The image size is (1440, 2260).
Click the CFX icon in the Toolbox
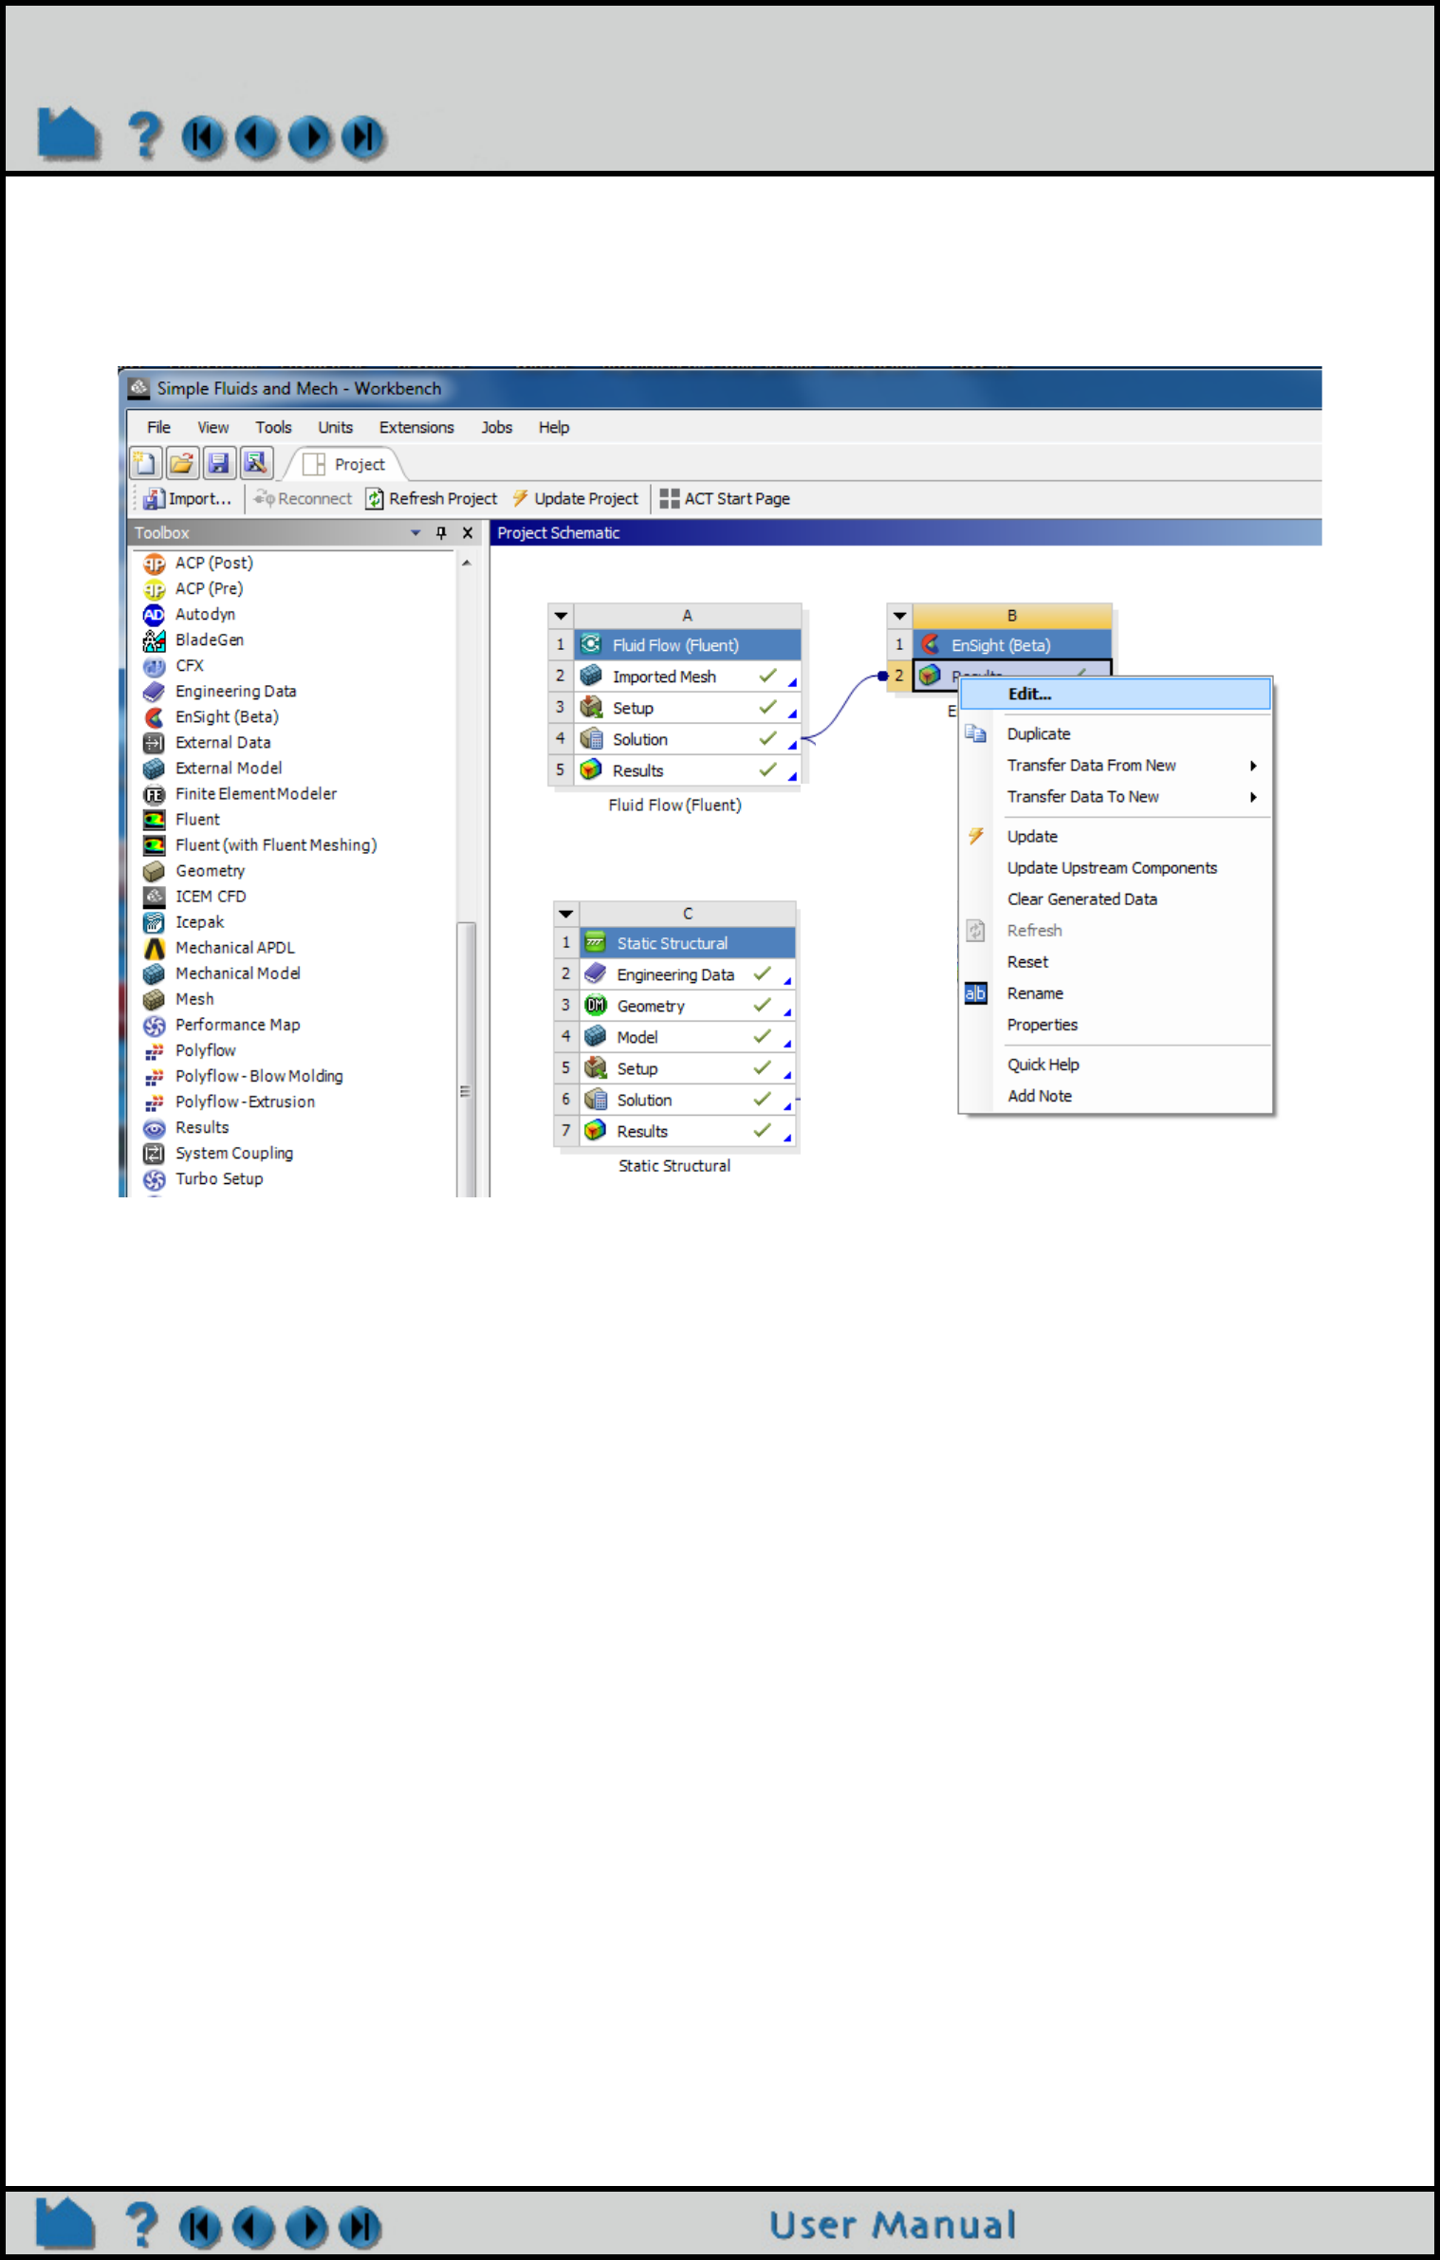tap(154, 666)
